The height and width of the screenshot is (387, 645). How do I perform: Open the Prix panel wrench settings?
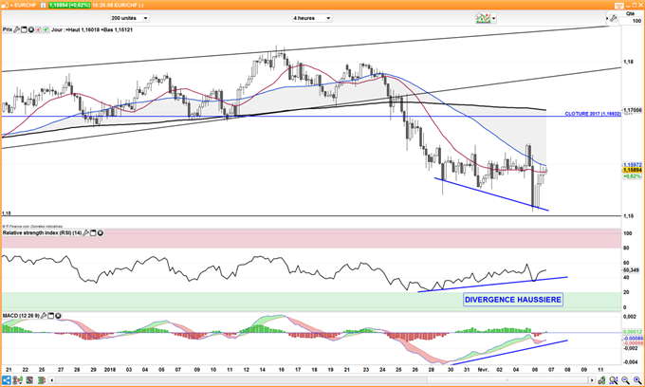coord(16,29)
